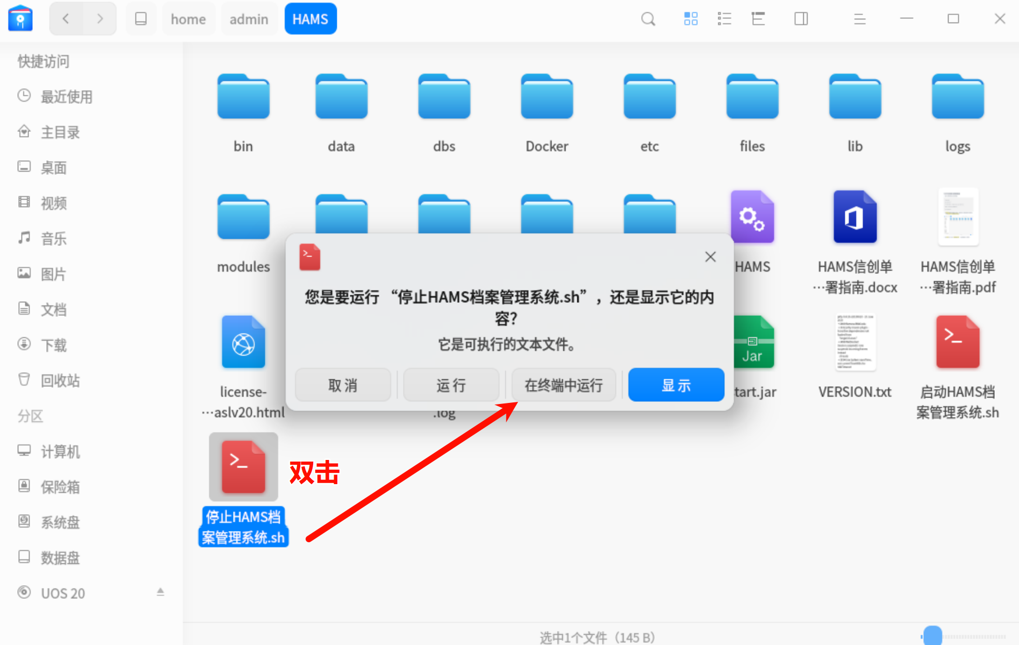1019x645 pixels.
Task: Toggle the details side panel icon
Action: [801, 19]
